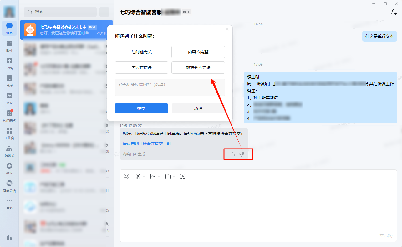
Task: Click the 补充更多反馈内容 text field
Action: tap(170, 87)
